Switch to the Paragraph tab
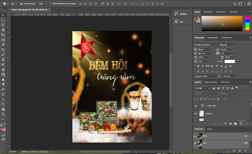The width and height of the screenshot is (252, 154). tap(212, 38)
